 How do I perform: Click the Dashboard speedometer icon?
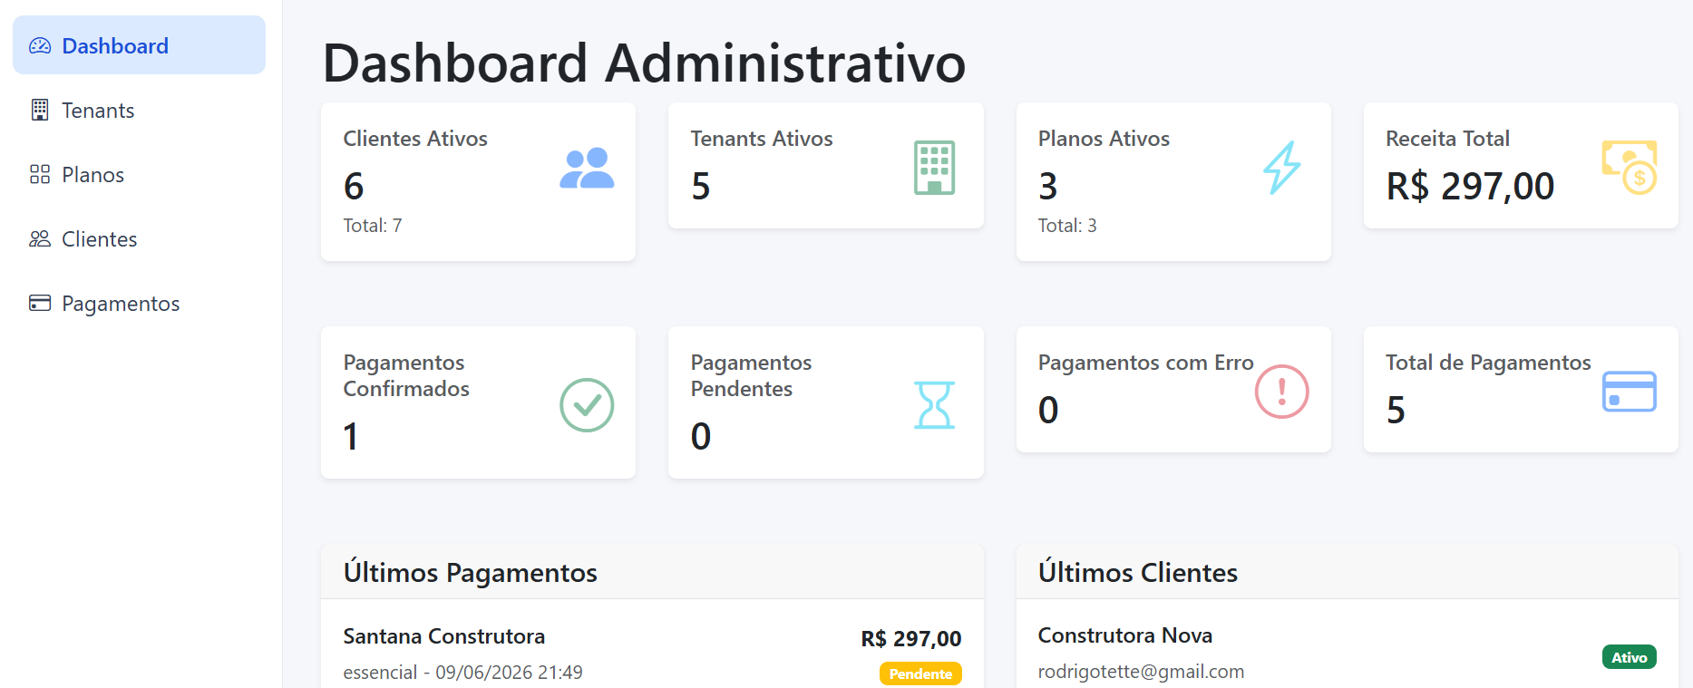40,45
